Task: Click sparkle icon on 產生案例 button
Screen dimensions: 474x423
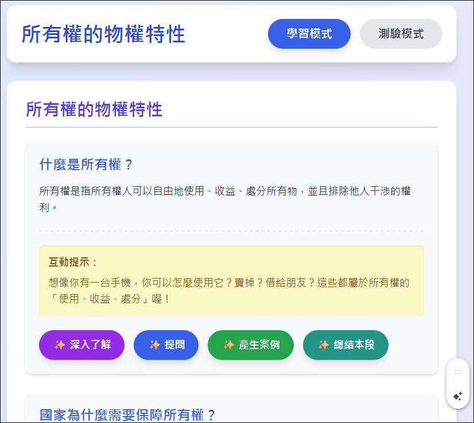Action: (228, 345)
